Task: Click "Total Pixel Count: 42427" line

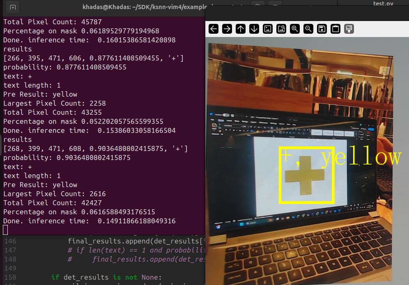Action: [x=53, y=203]
